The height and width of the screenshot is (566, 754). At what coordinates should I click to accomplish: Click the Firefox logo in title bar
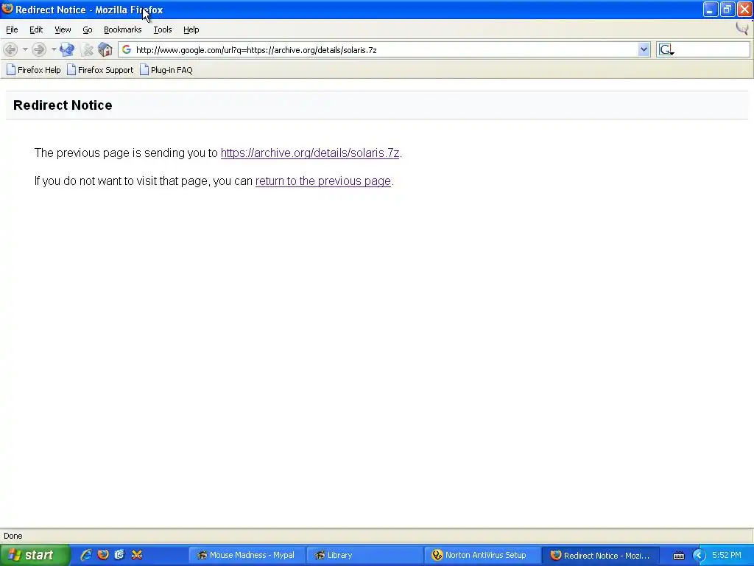[7, 9]
